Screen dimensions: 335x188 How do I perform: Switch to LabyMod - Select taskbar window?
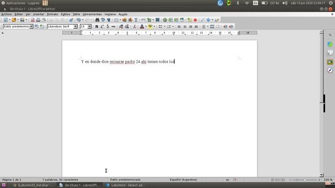pyautogui.click(x=126, y=185)
